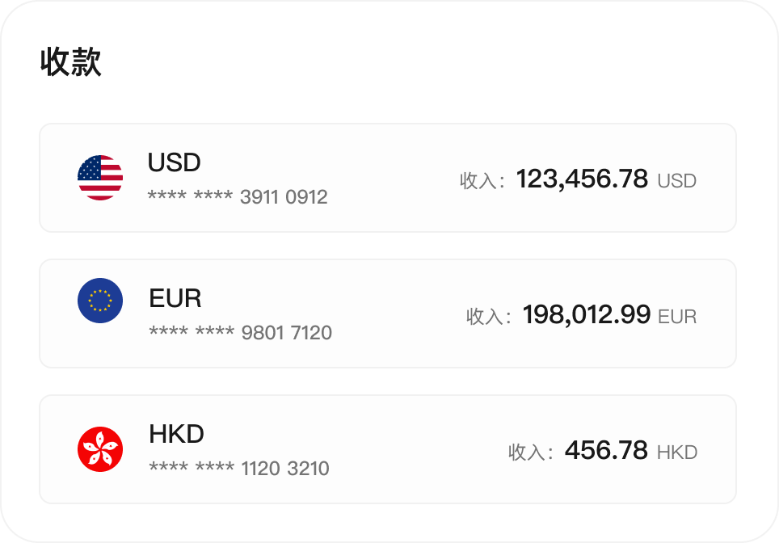The height and width of the screenshot is (543, 779).
Task: Click the 收入 label in USD card
Action: click(x=482, y=181)
